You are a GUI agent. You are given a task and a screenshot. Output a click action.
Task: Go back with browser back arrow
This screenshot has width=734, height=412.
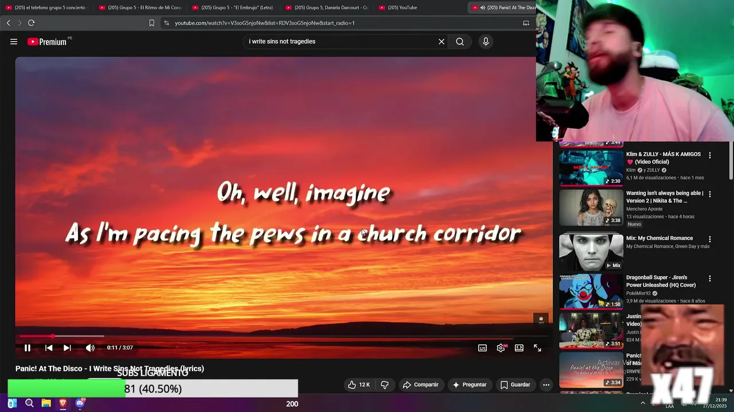point(8,23)
